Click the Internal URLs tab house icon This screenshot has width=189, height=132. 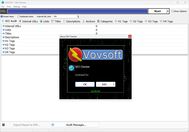pyautogui.click(x=20, y=21)
